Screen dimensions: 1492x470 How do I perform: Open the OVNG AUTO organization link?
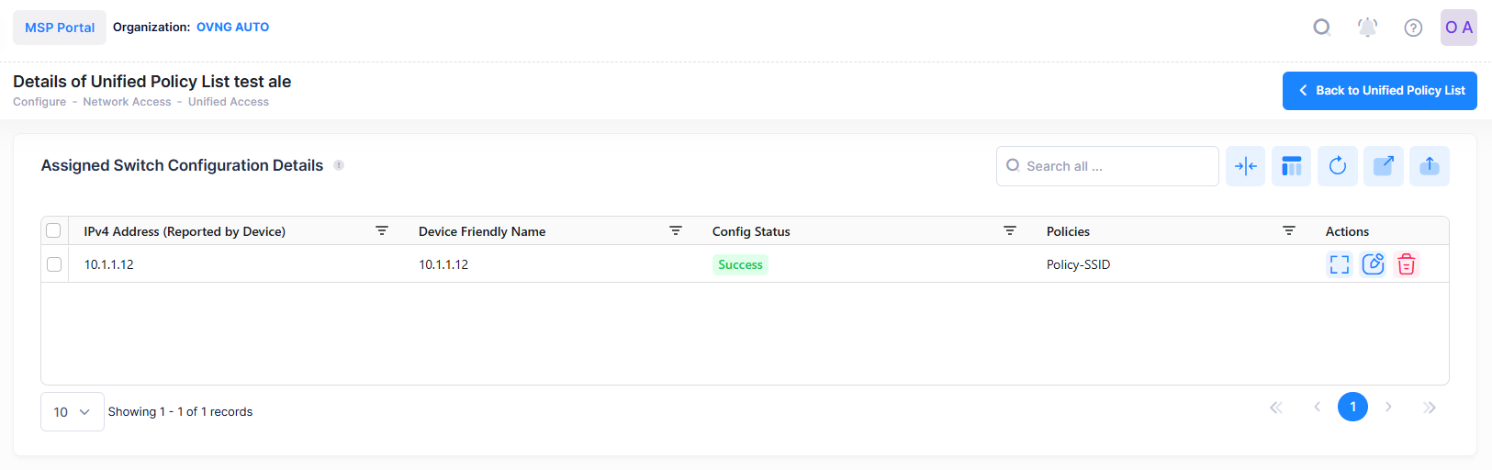pyautogui.click(x=232, y=28)
